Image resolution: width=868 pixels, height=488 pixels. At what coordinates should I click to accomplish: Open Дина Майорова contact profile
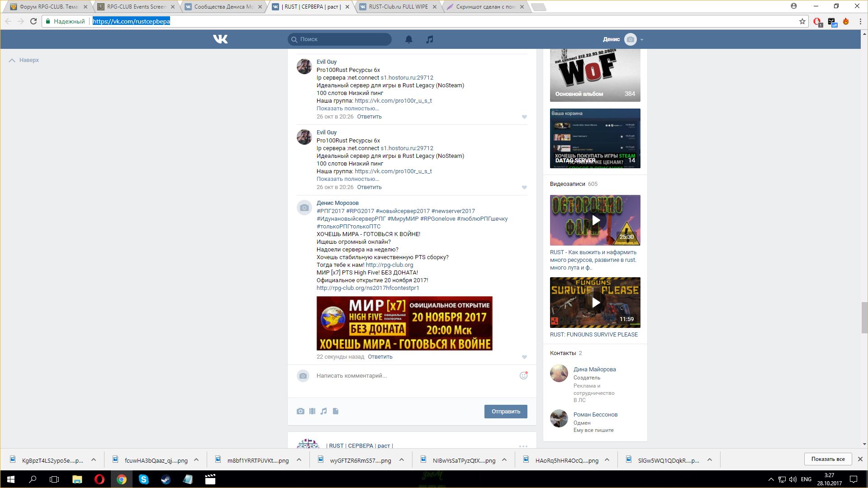coord(594,370)
